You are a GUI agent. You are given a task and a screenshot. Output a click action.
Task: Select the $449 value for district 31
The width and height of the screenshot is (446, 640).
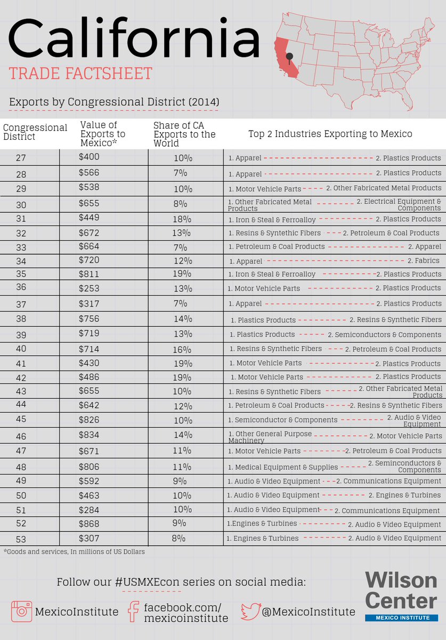(89, 218)
